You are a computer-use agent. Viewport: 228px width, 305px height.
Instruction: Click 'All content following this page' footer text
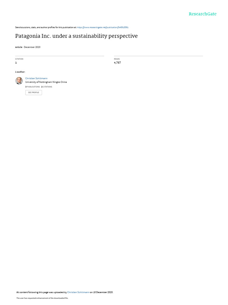(x=32, y=292)
